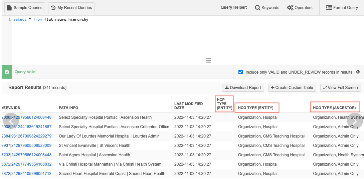Toggle the VALID and UNDER_REVIEW records checkbox
The width and height of the screenshot is (364, 179).
click(241, 72)
